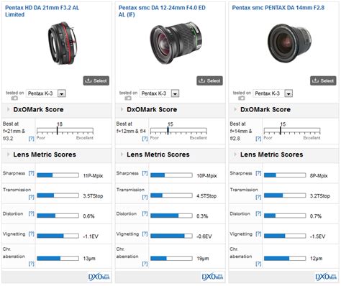341x286 pixels.
Task: Click camera icon under 12-24mm 'tested on' label
Action: pyautogui.click(x=128, y=98)
